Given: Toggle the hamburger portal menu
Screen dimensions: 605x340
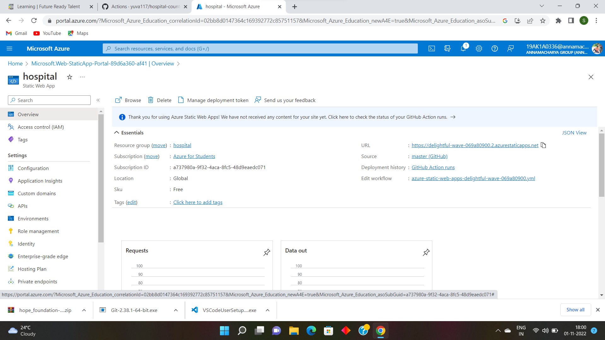Looking at the screenshot, I should [x=9, y=48].
